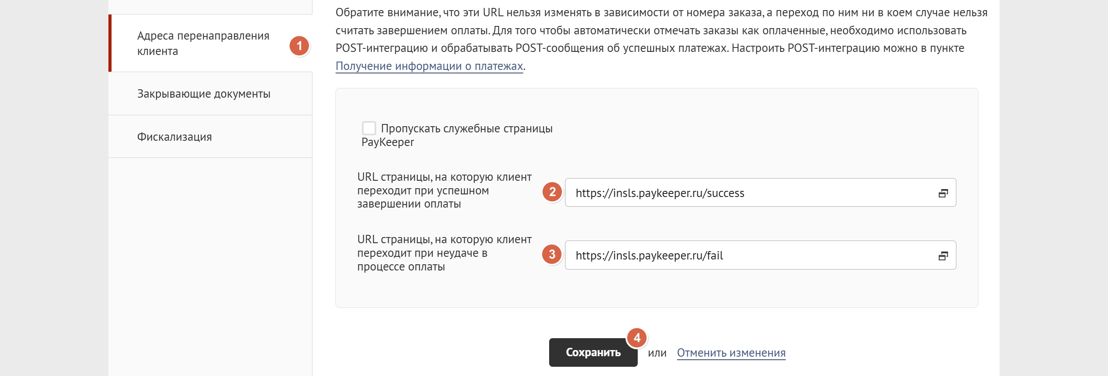Click the red badge numbered 4
This screenshot has height=376, width=1108.
tap(637, 338)
